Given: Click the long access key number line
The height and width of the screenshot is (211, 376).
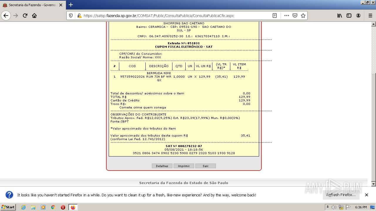Looking at the screenshot, I should point(184,153).
